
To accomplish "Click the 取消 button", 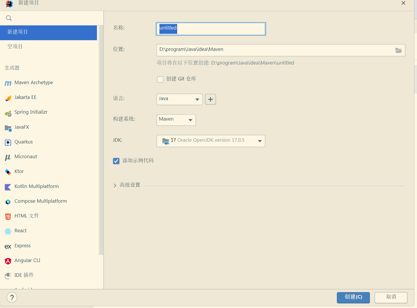I will (391, 297).
